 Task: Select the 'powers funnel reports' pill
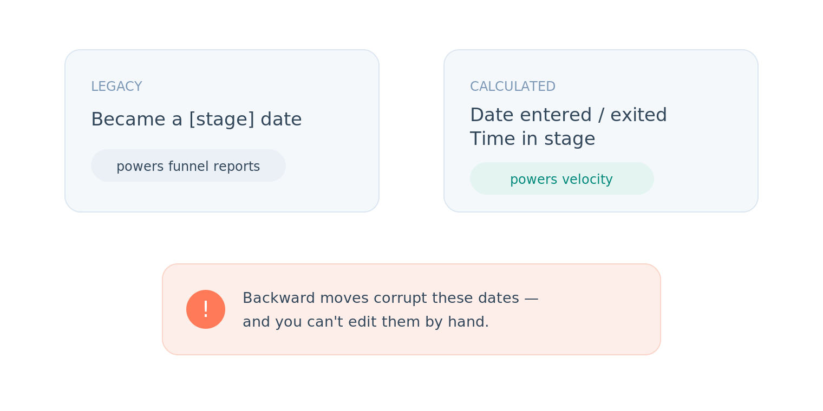coord(188,165)
